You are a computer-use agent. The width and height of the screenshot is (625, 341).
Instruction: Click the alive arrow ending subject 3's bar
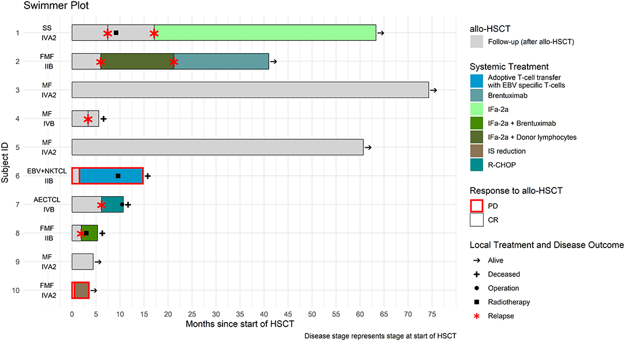point(434,90)
